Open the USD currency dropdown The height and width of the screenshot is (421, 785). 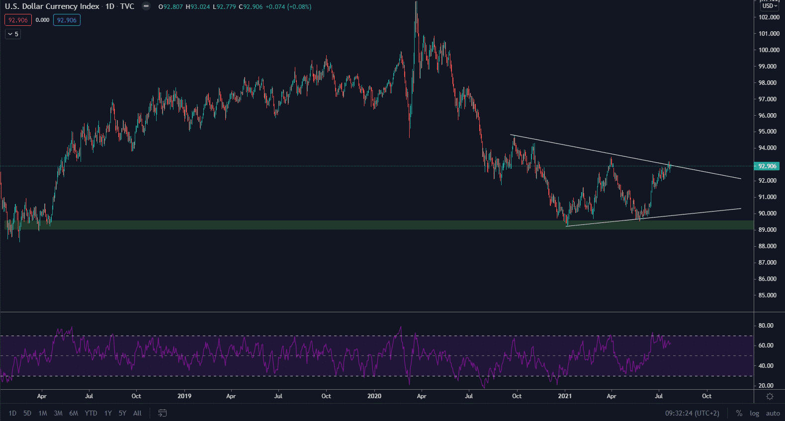point(770,6)
